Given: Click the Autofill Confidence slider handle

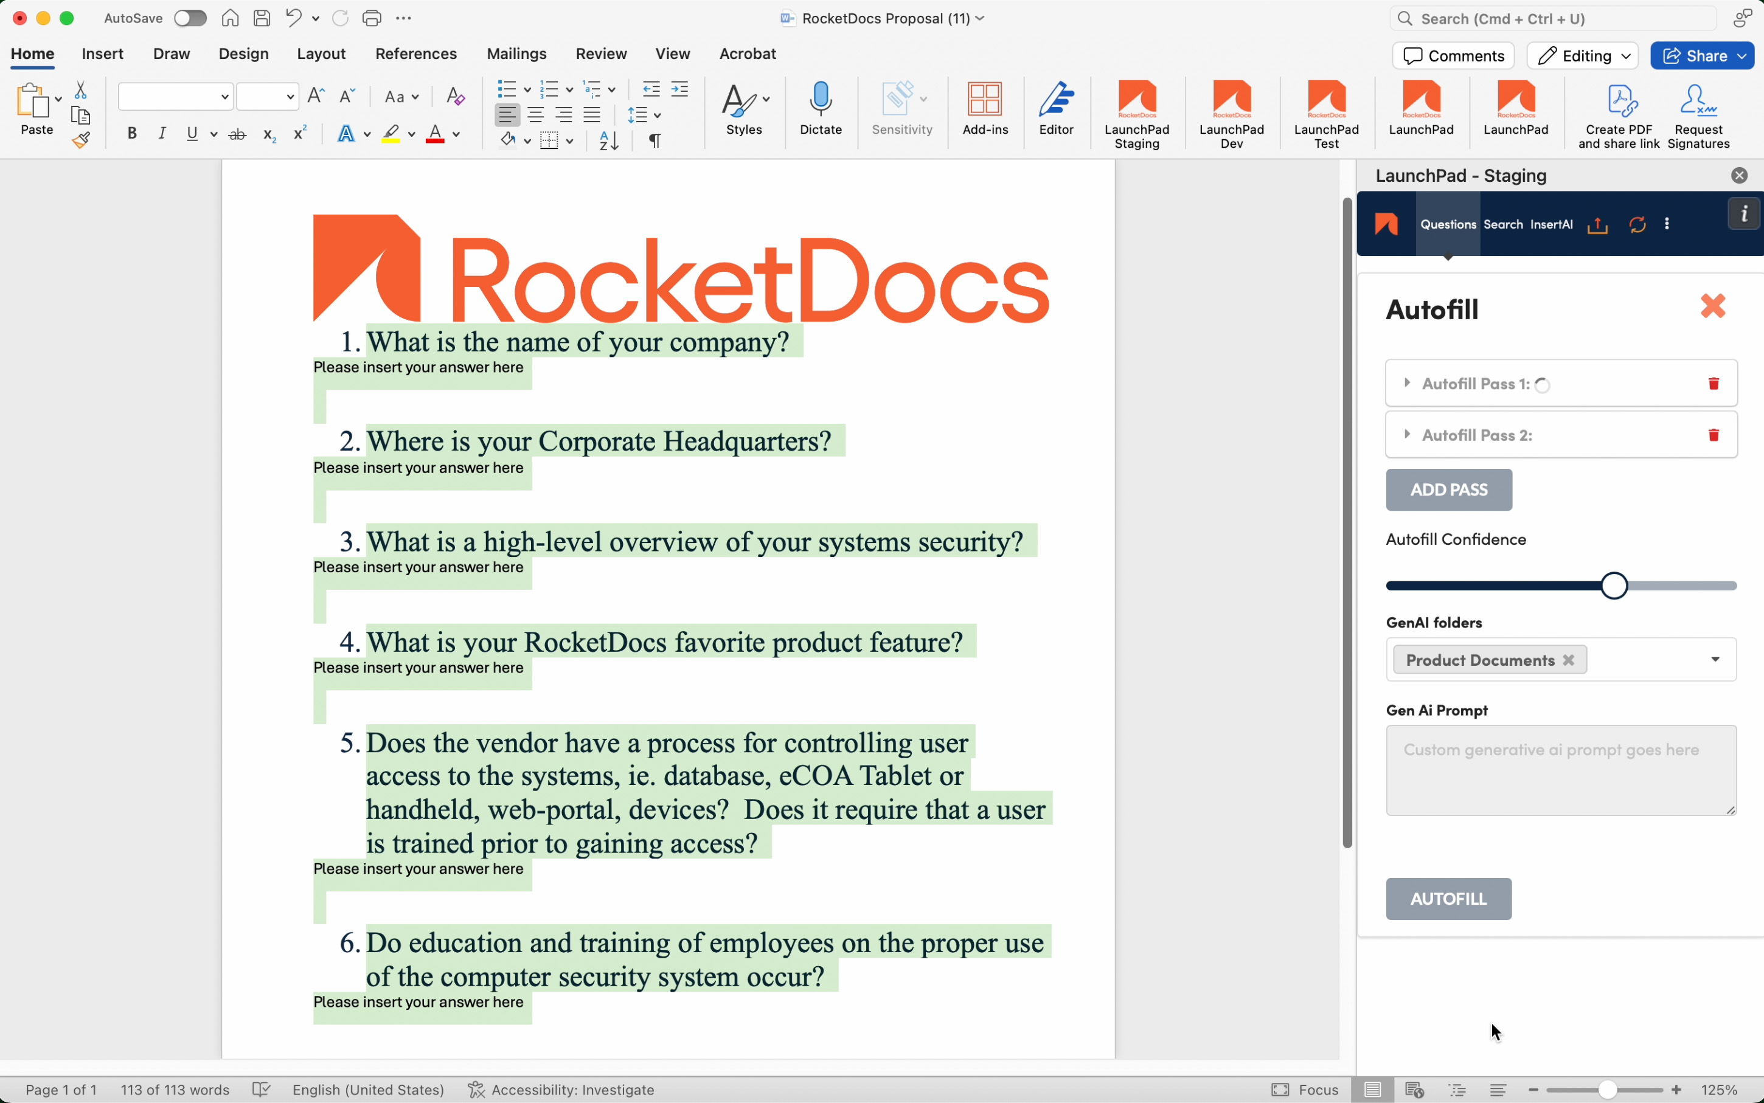Looking at the screenshot, I should (1614, 586).
